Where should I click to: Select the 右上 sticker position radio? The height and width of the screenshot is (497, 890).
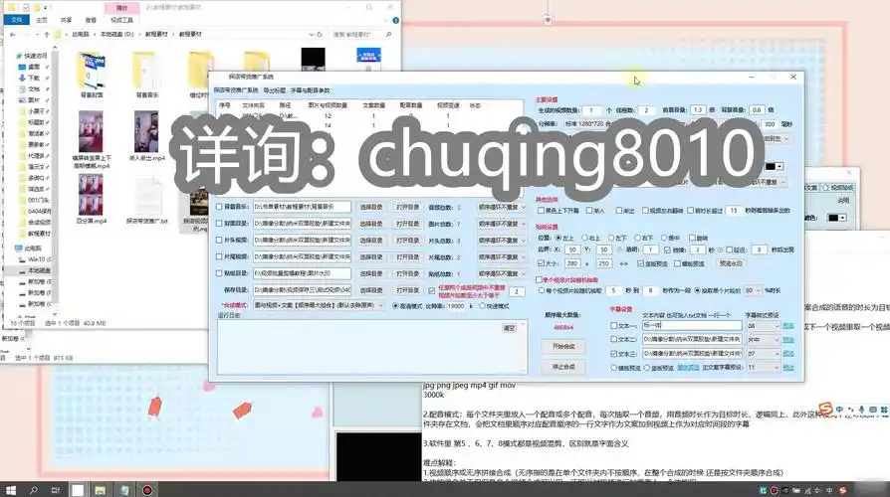[584, 238]
